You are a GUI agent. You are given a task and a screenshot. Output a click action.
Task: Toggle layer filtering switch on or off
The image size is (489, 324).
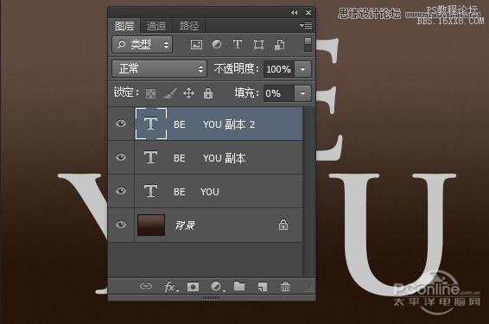308,45
